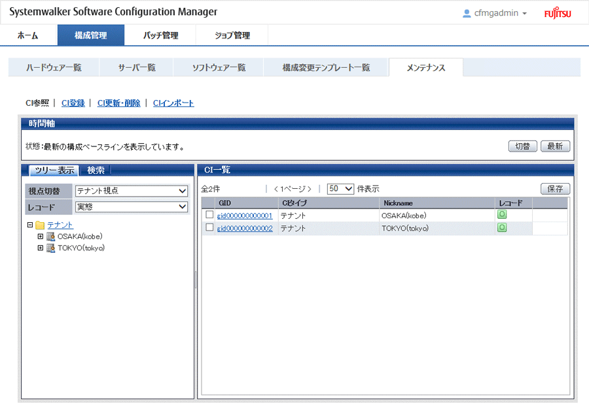Click the OSAKA(kobe) tenant icon in tree
Image resolution: width=589 pixels, height=411 pixels.
[50, 237]
